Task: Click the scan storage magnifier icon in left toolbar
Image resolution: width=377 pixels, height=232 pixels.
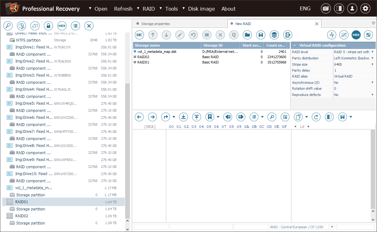Action: tap(8, 26)
